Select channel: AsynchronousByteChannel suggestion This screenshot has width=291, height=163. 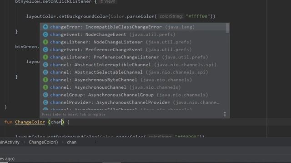point(133,80)
